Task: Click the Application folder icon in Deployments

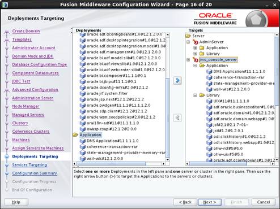Action: [x=75, y=135]
